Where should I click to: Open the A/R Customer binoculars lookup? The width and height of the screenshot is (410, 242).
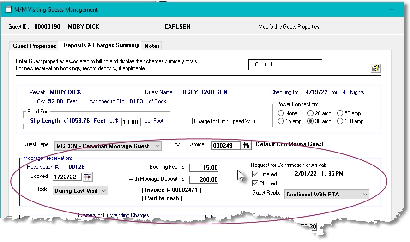pyautogui.click(x=246, y=145)
